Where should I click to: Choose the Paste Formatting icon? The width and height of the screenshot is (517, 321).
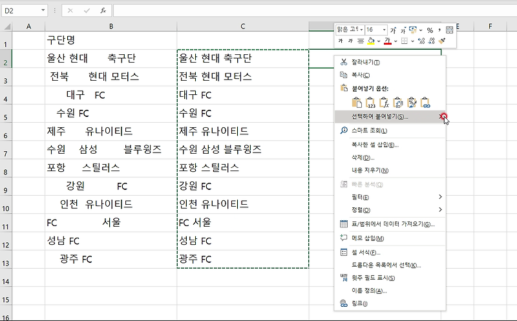(412, 103)
